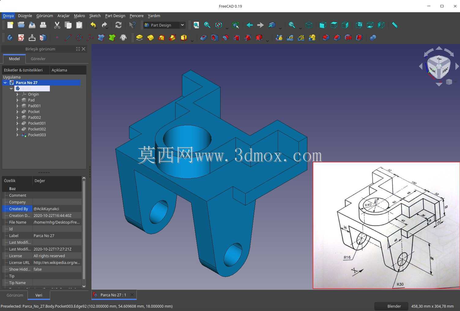Viewport: 460px width, 311px height.
Task: Click the property panel scrollbar down arrow
Action: pos(84,286)
